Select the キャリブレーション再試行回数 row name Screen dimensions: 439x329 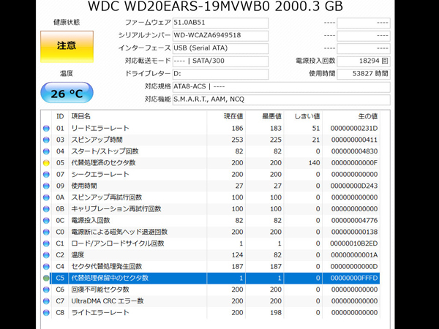coord(116,209)
